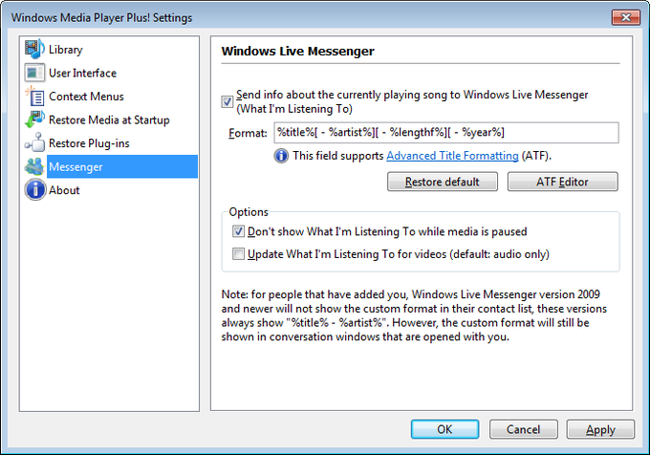Click the About info icon in sidebar
The height and width of the screenshot is (455, 650).
pyautogui.click(x=35, y=190)
